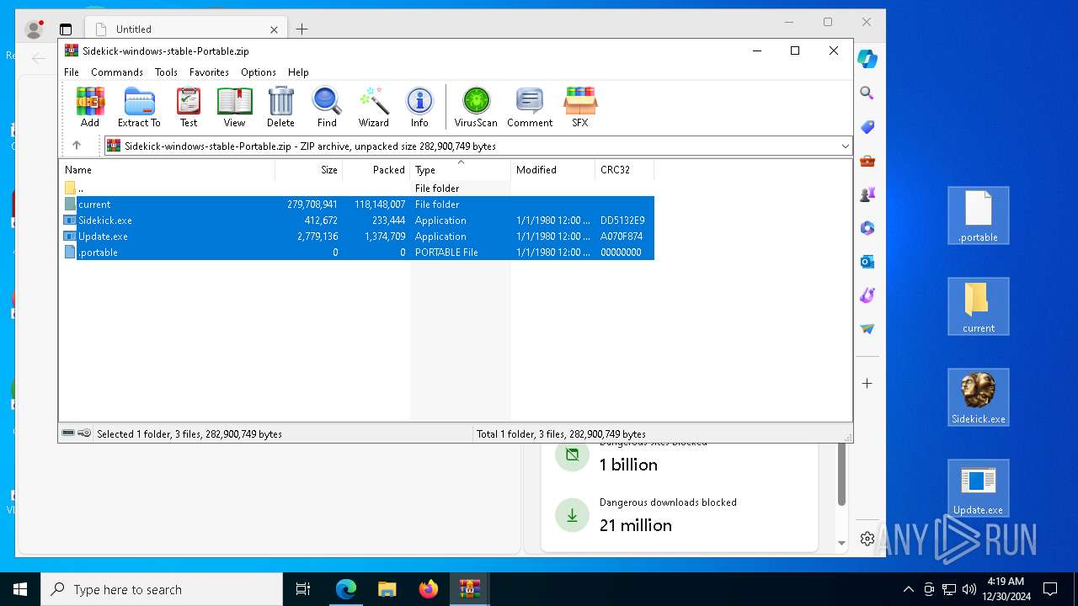
Task: Open the Favorites menu
Action: tap(209, 72)
